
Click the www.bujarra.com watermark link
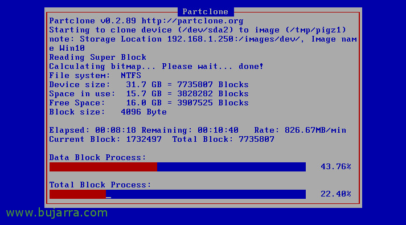[57, 213]
